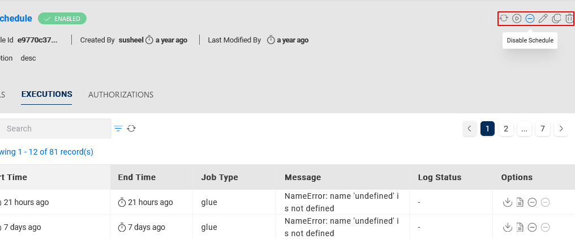
Task: Expand the pagination ellipsis for more pages
Action: [524, 129]
